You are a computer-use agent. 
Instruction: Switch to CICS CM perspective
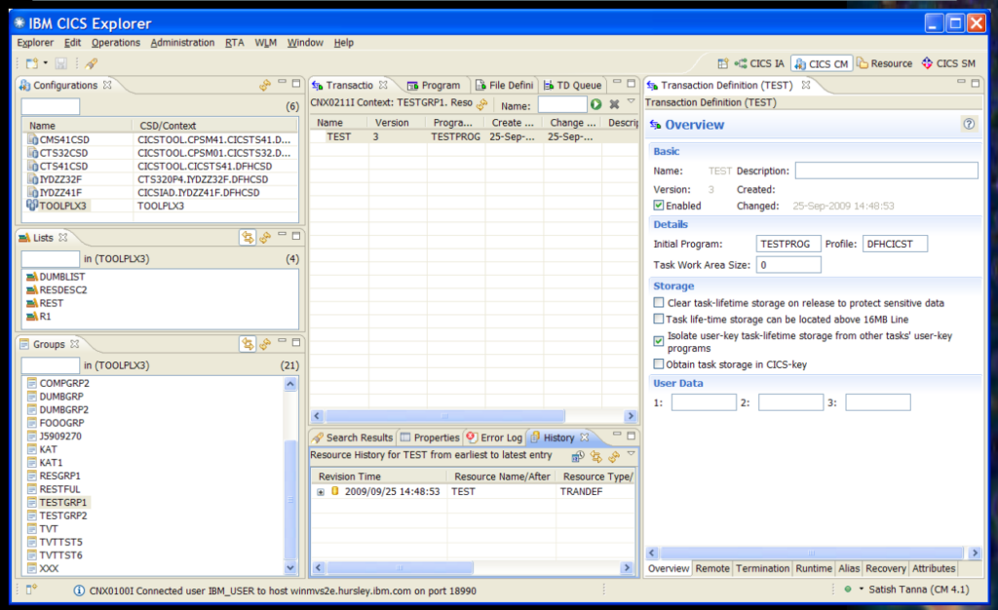click(x=822, y=63)
